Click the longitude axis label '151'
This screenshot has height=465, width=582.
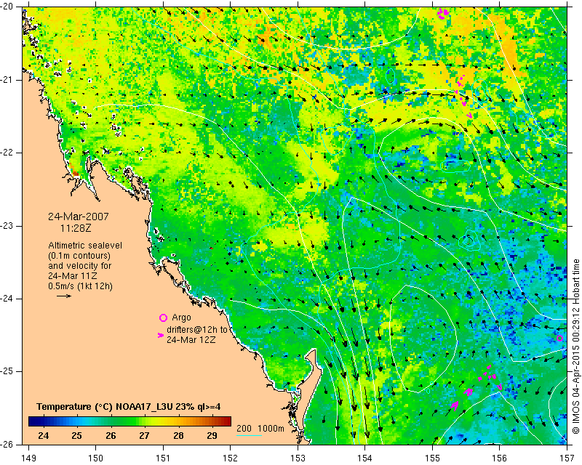pyautogui.click(x=163, y=458)
